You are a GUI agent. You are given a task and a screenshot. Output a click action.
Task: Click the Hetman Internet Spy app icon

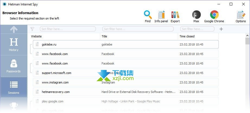4,4
